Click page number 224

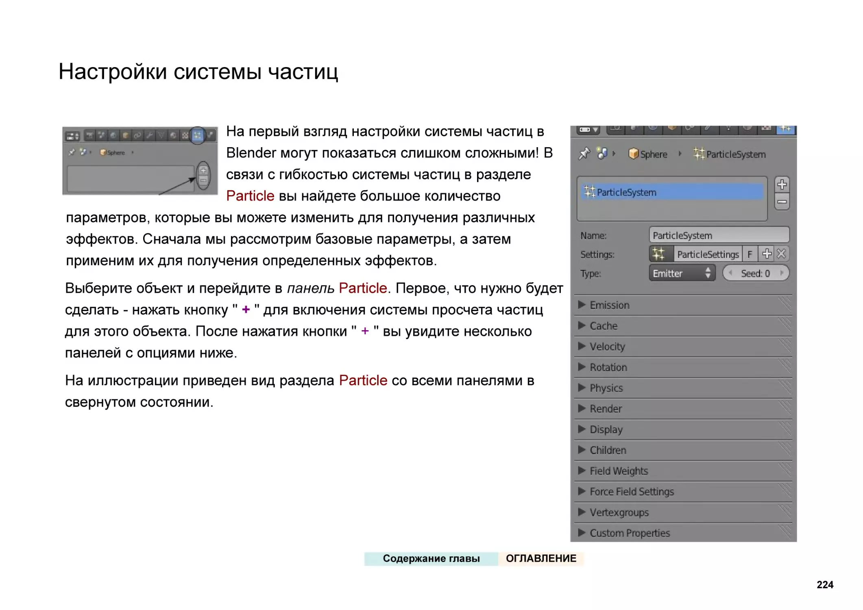click(x=825, y=584)
